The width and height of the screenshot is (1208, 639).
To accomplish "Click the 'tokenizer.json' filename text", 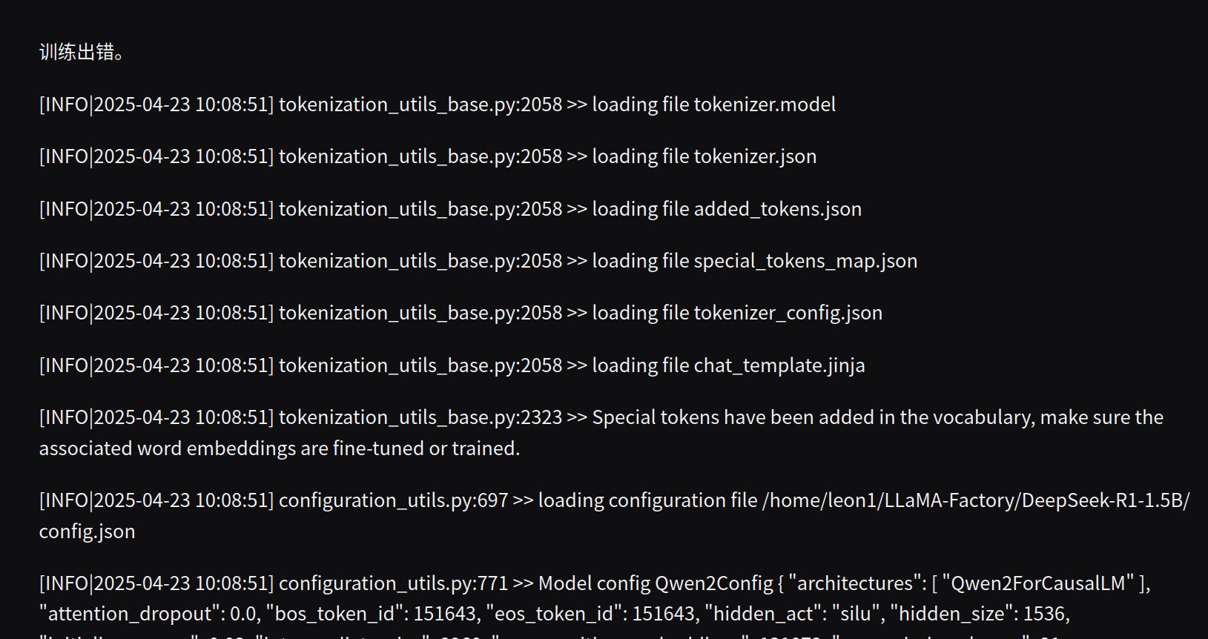I will tap(755, 156).
